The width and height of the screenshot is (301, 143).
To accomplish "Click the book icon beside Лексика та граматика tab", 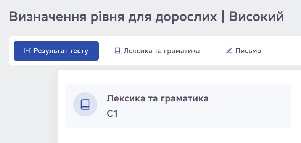I will (x=117, y=51).
